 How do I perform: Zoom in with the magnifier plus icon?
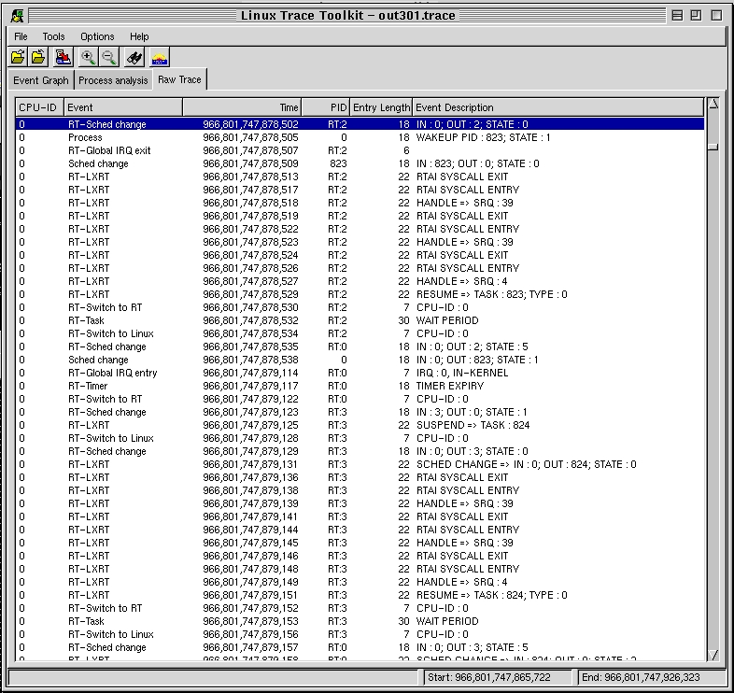(88, 58)
